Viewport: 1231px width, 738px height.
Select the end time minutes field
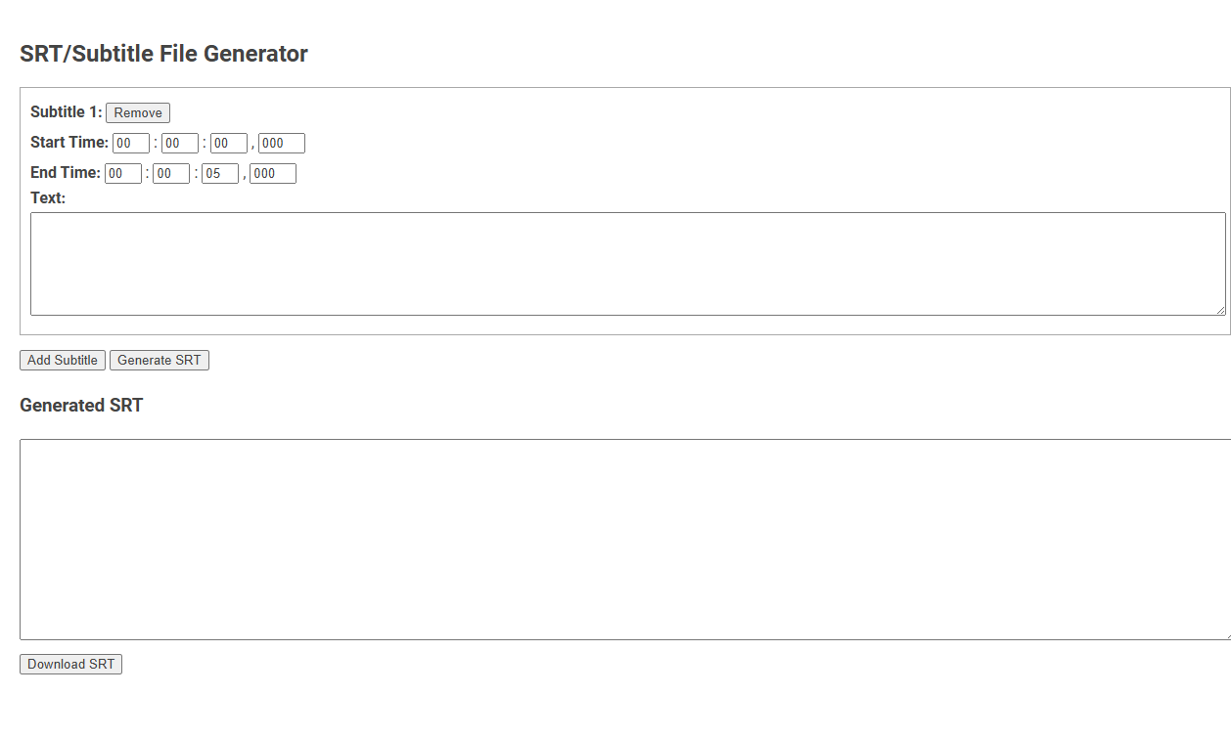tap(171, 173)
